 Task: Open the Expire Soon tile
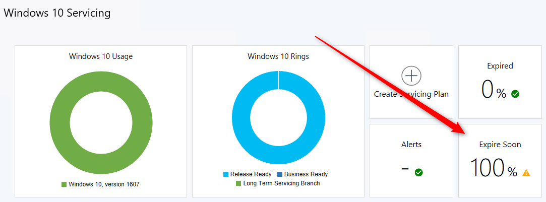(x=500, y=161)
